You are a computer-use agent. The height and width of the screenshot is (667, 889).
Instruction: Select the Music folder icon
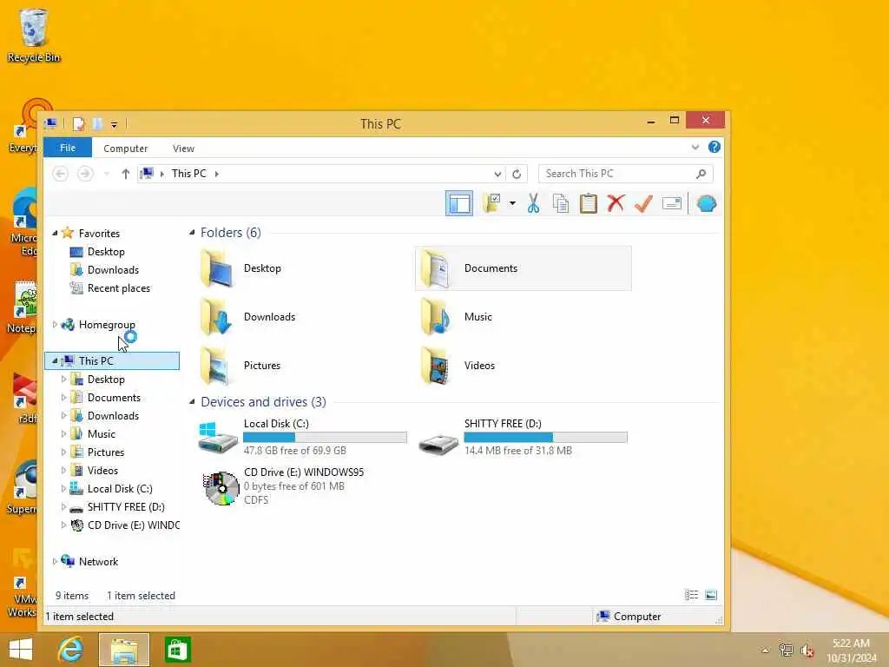click(x=436, y=317)
